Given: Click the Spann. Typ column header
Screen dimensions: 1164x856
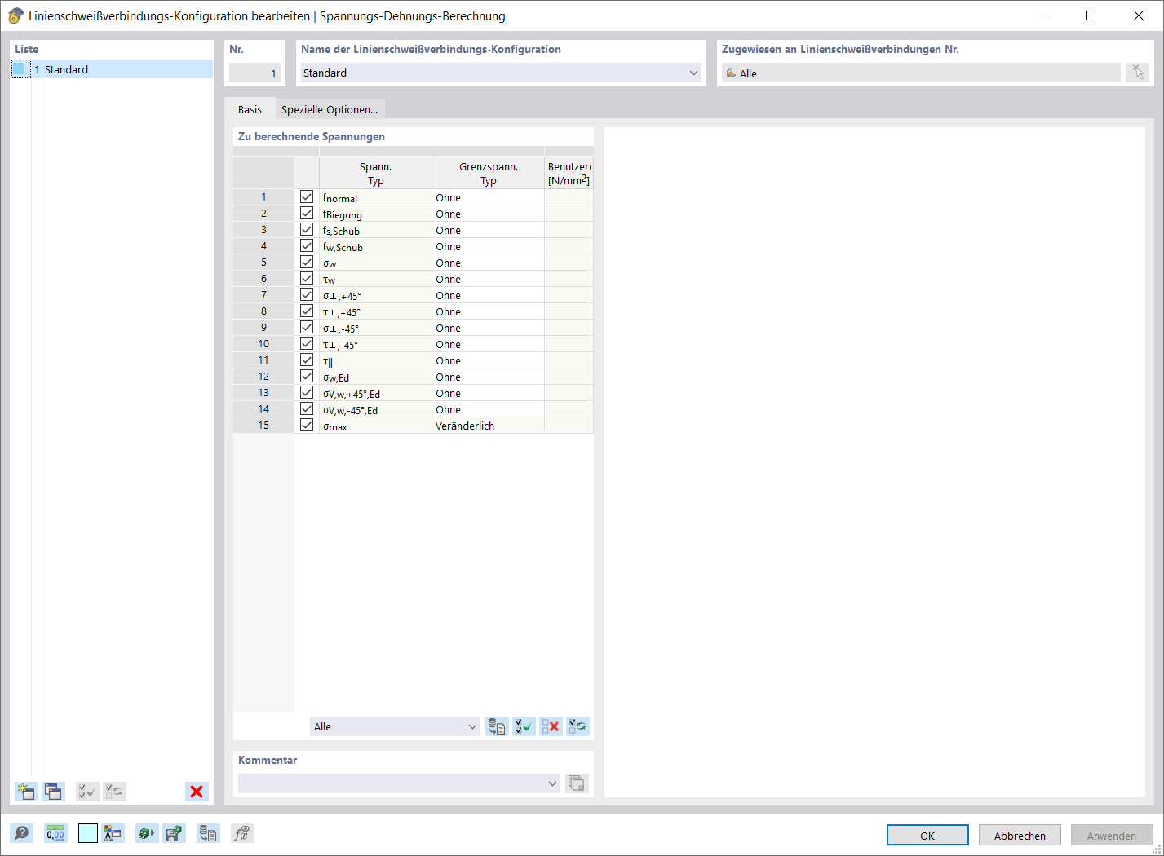Looking at the screenshot, I should (375, 173).
